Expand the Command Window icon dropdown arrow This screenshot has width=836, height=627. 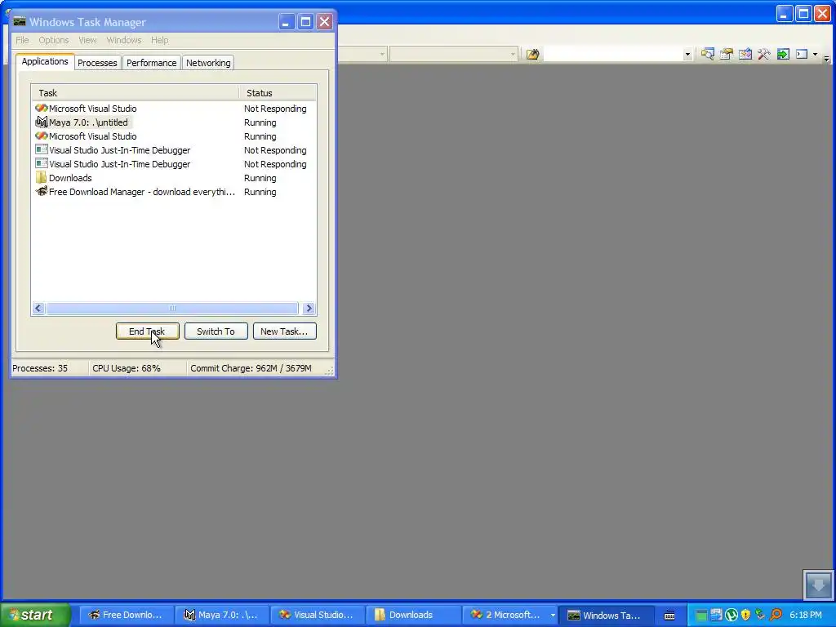point(816,54)
